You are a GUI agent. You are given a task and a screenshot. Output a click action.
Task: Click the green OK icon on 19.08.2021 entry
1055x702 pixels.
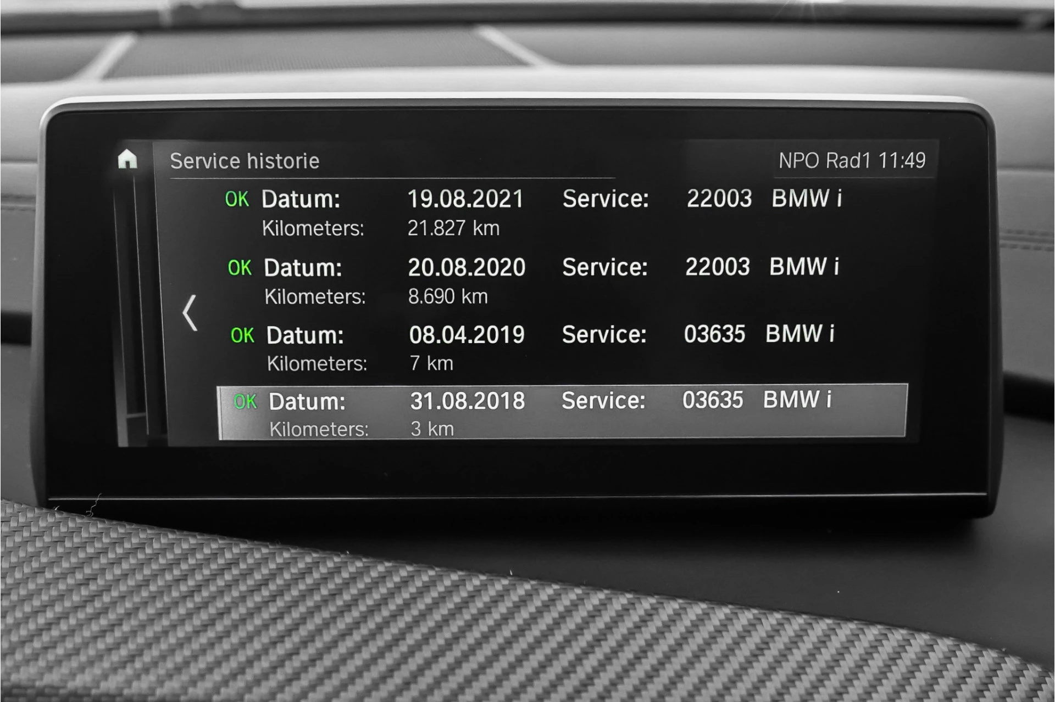point(237,199)
